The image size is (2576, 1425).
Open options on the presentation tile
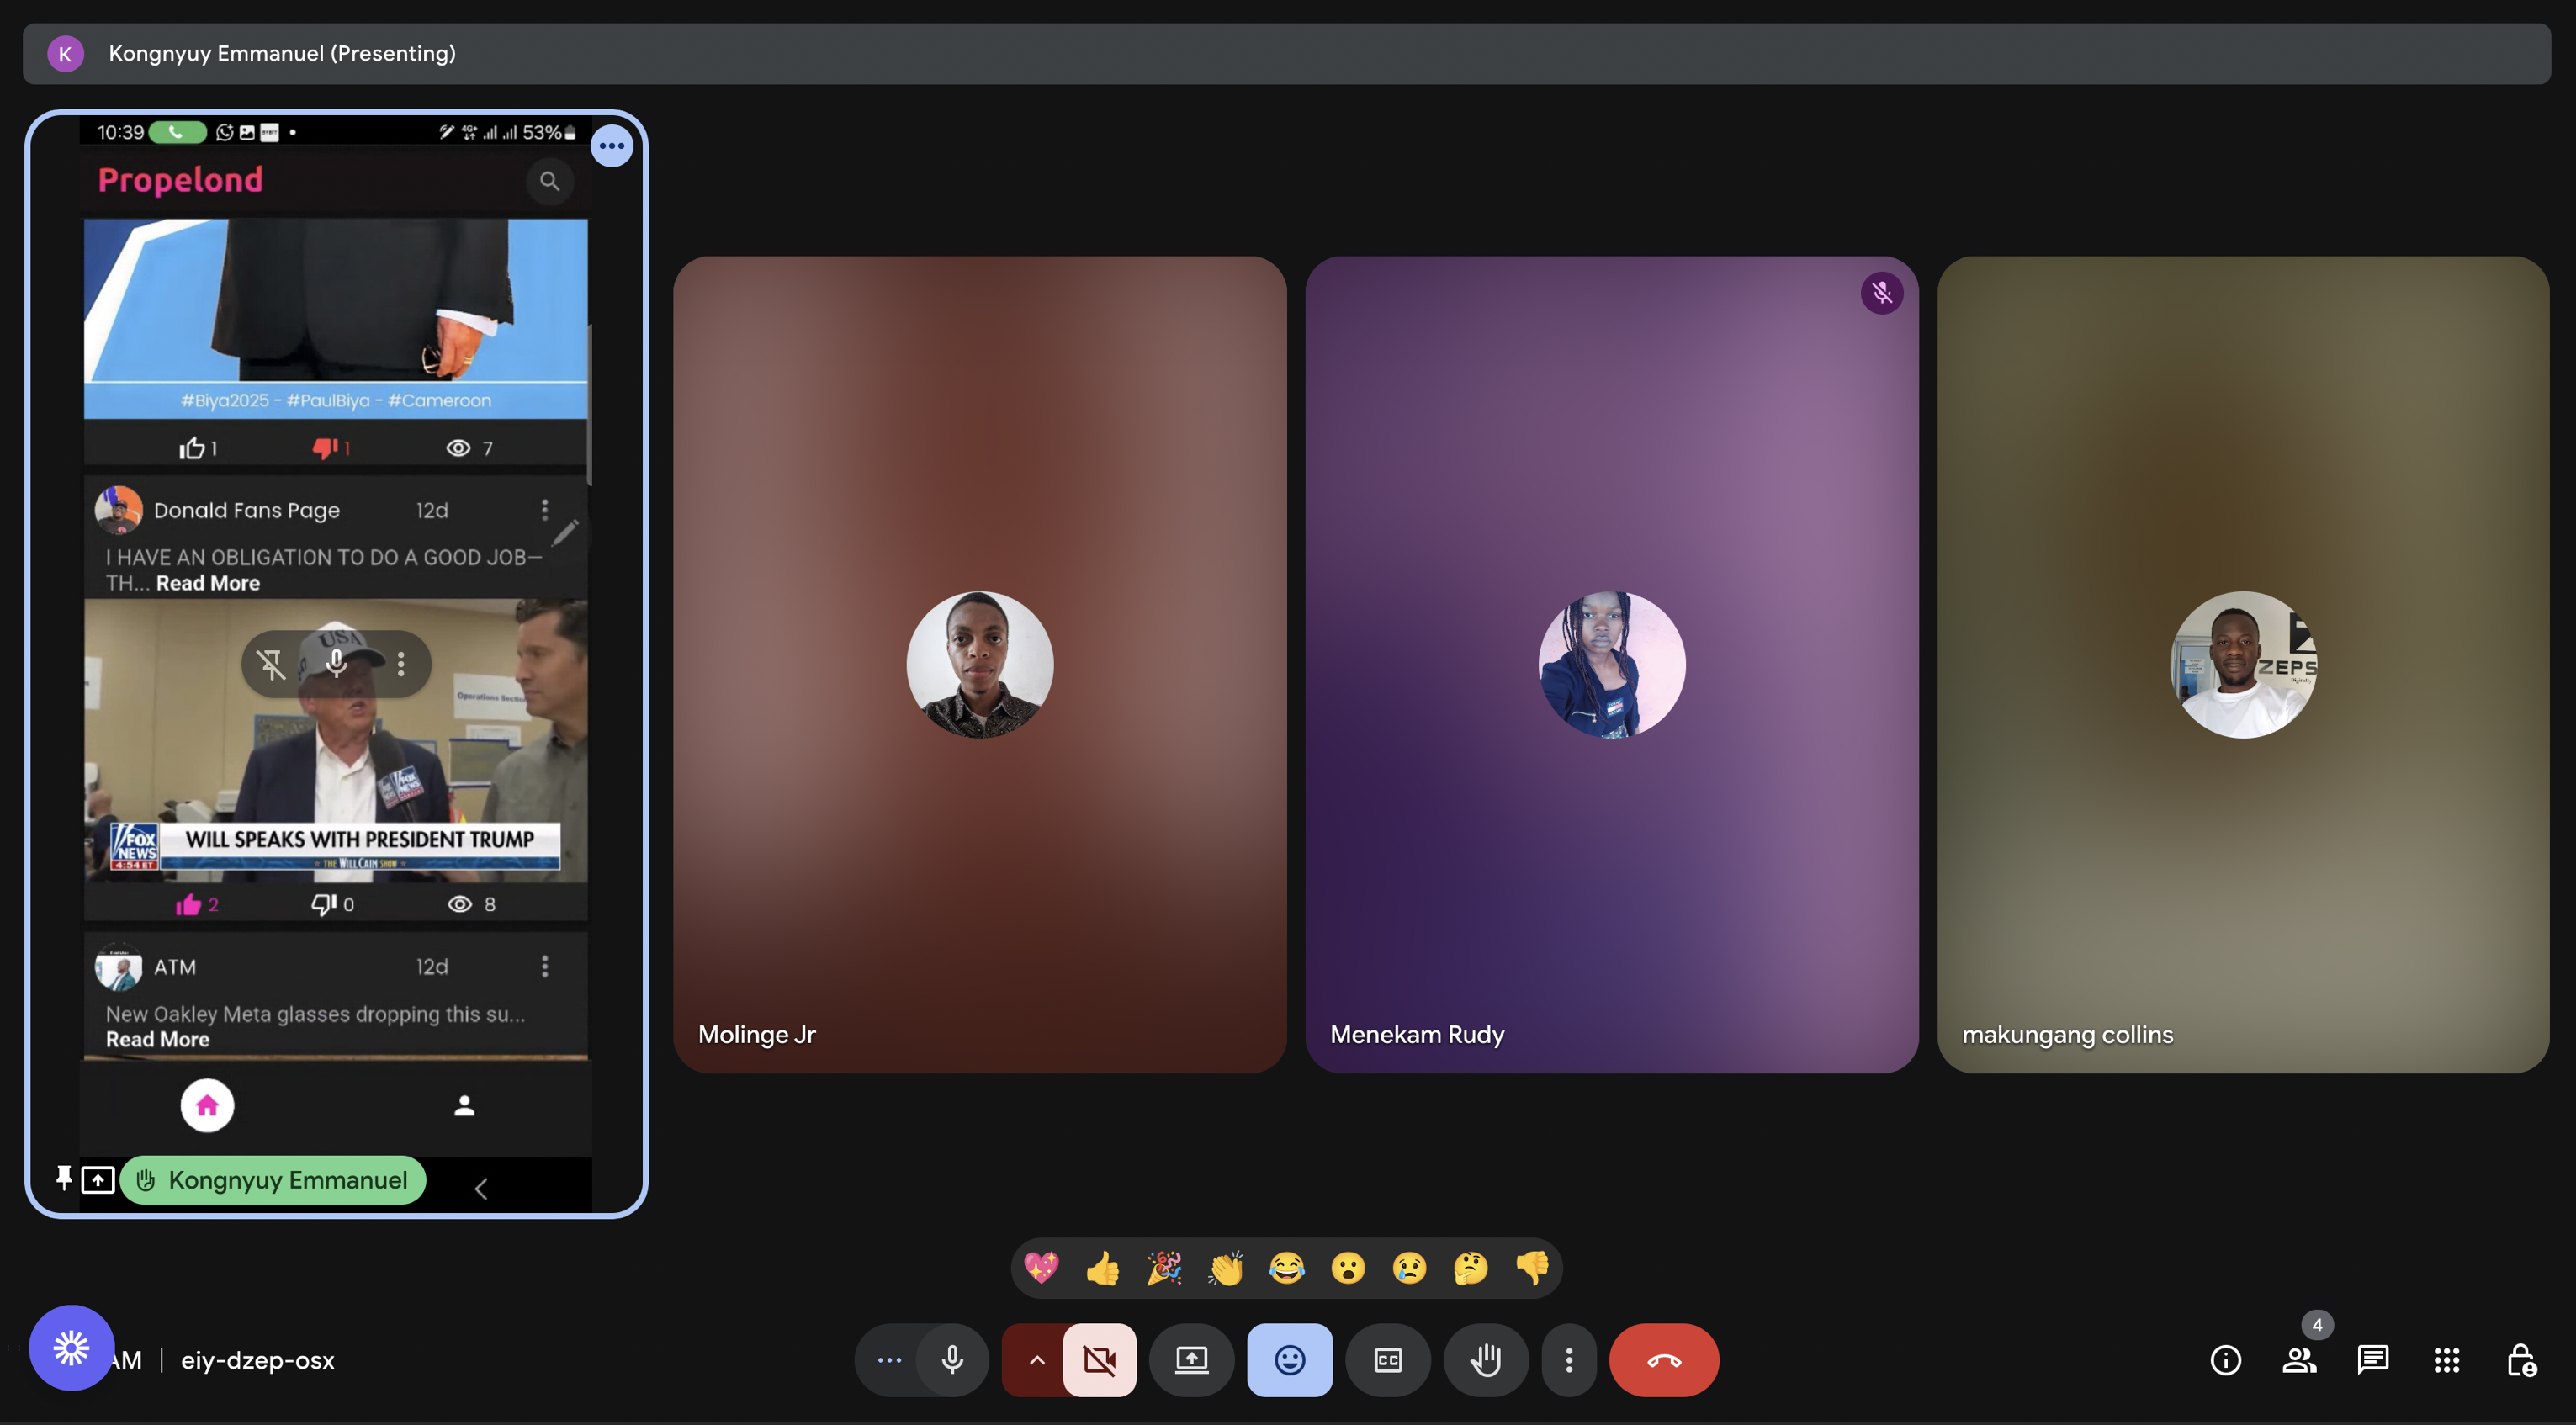point(611,146)
